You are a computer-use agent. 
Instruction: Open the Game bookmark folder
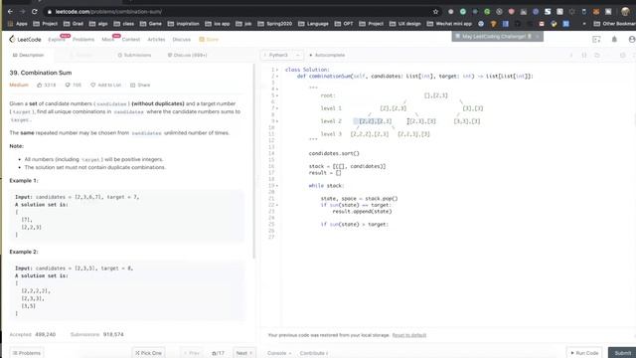151,24
